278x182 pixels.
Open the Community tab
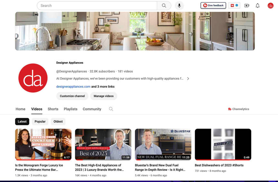[x=92, y=109]
